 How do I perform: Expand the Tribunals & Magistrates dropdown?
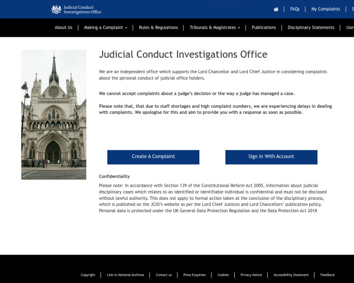tap(215, 28)
